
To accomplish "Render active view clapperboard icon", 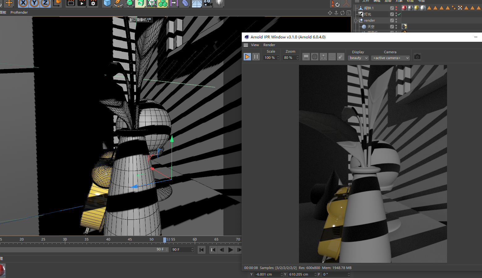I will click(71, 3).
